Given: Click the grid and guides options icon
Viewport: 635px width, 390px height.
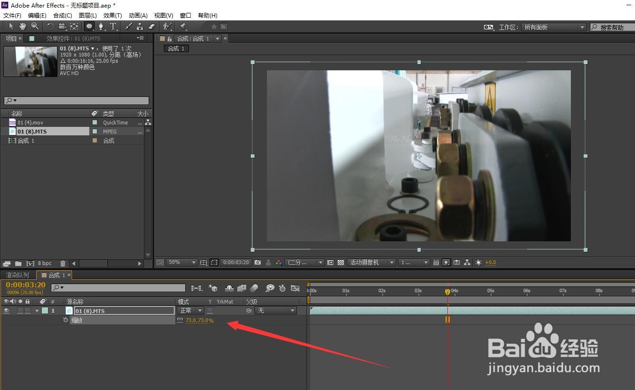Looking at the screenshot, I should pyautogui.click(x=203, y=262).
